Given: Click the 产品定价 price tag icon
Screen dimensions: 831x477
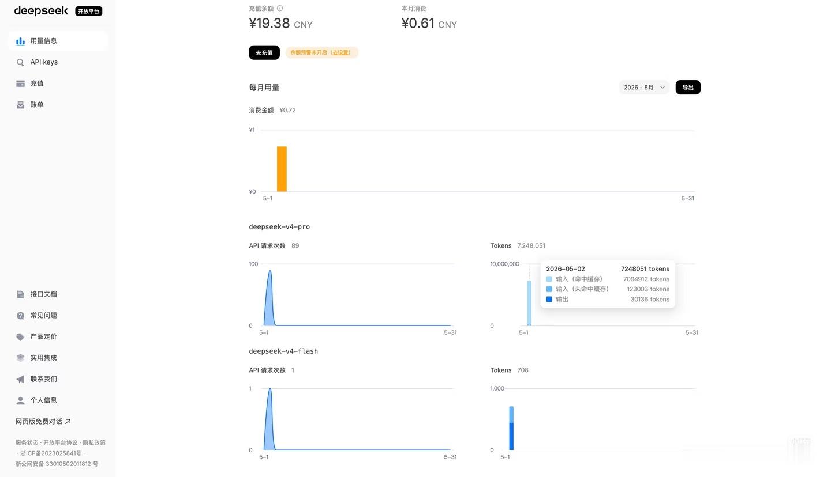Looking at the screenshot, I should coord(20,337).
